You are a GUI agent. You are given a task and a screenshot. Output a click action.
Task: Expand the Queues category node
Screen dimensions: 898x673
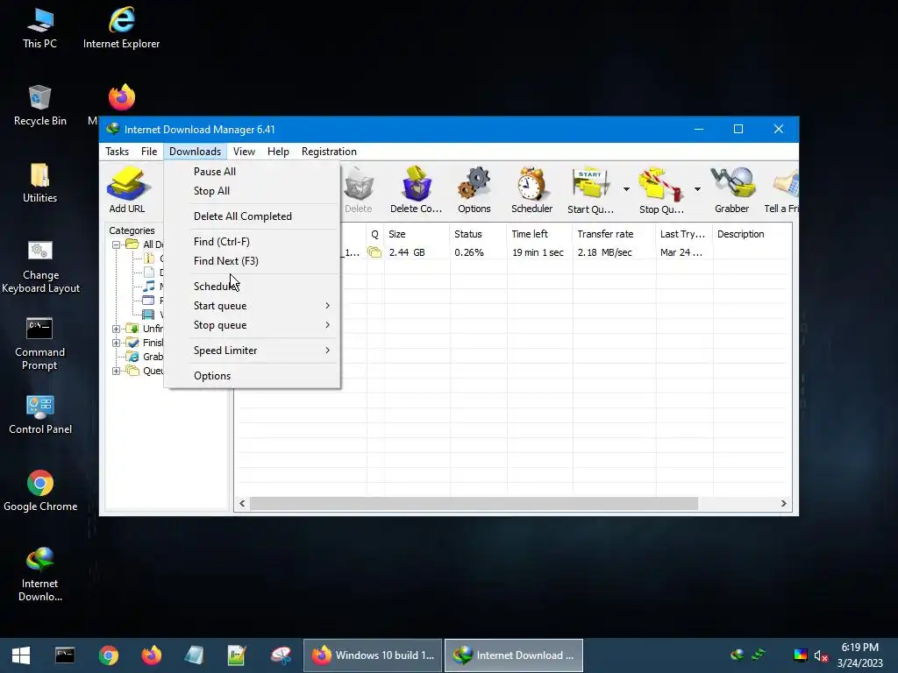pyautogui.click(x=117, y=371)
